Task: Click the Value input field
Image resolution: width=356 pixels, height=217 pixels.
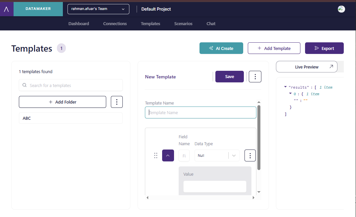Action: [x=215, y=187]
